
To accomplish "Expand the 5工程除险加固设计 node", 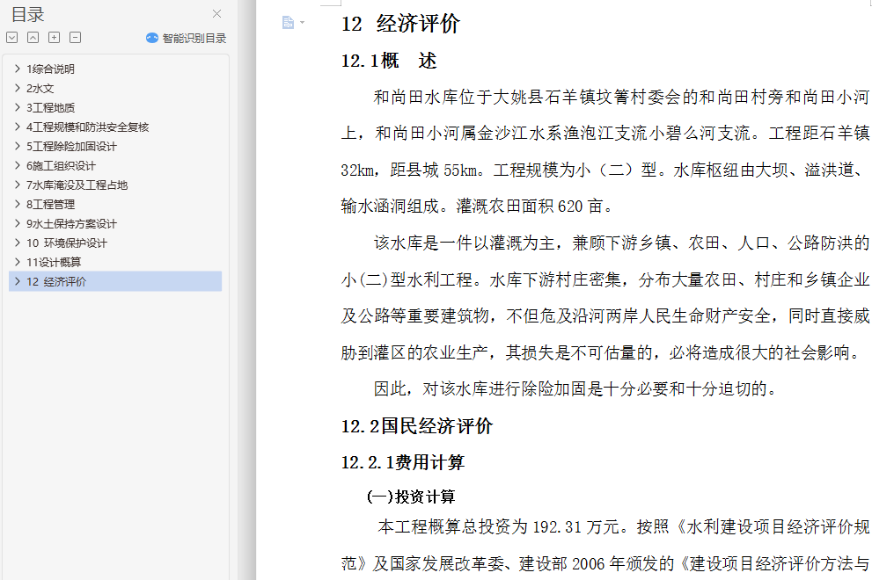I will point(18,147).
